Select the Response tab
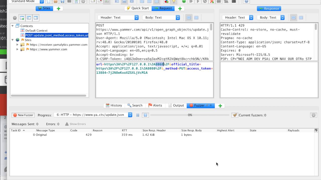 [269, 8]
